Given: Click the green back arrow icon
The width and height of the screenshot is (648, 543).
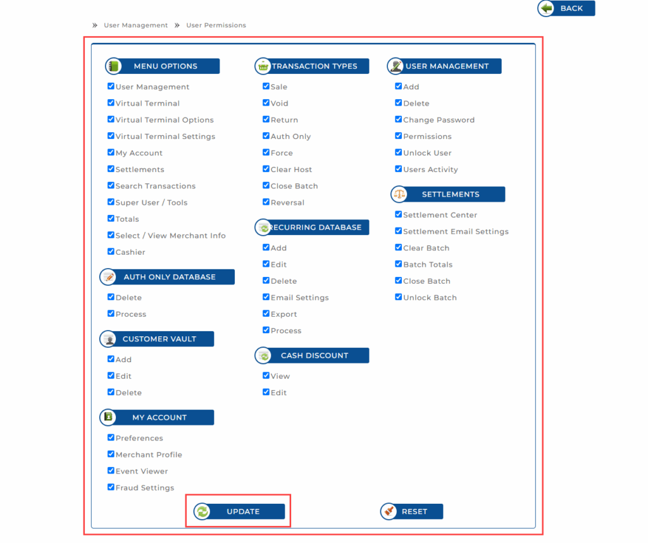Looking at the screenshot, I should pos(546,8).
